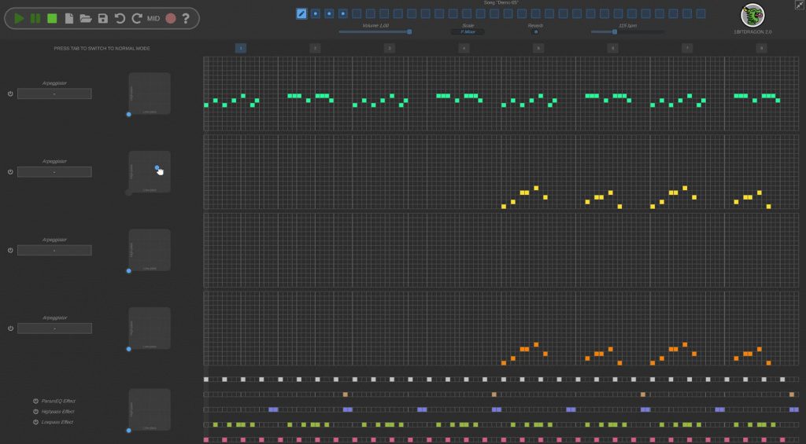Save the song with the floppy disk icon
Screen dimensions: 806x444
pyautogui.click(x=102, y=18)
